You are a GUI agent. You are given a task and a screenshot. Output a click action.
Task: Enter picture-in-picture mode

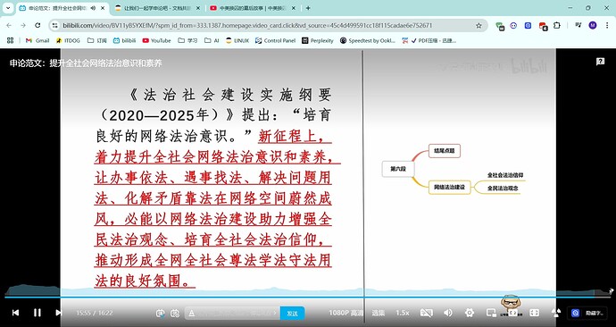coord(491,313)
